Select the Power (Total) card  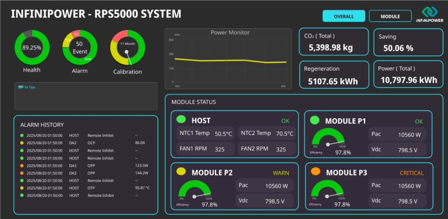(408, 75)
